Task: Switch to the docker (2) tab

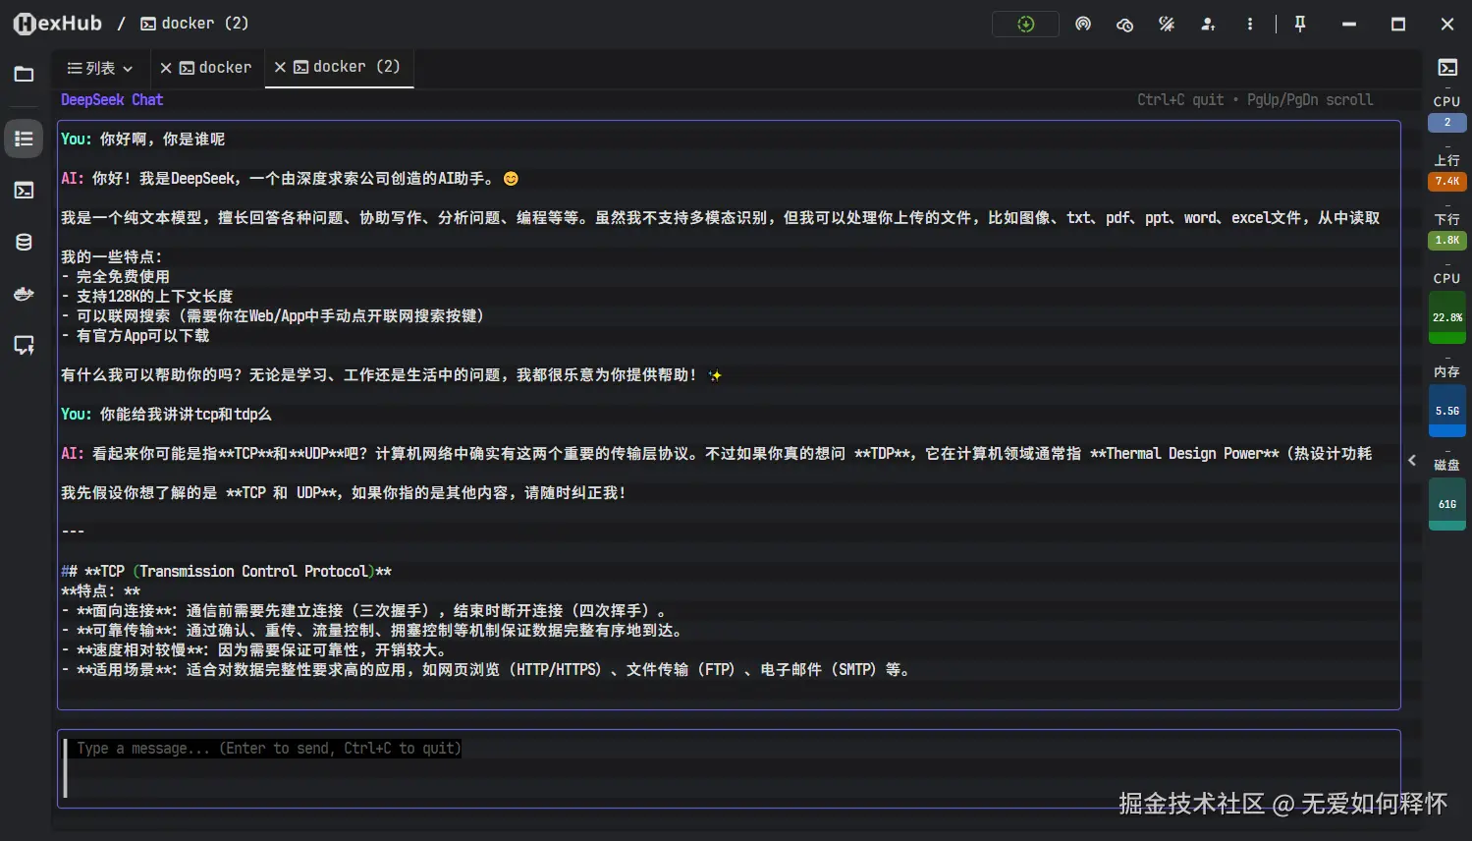Action: tap(347, 67)
